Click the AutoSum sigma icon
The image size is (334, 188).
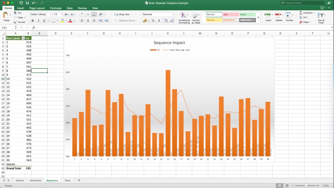301,13
